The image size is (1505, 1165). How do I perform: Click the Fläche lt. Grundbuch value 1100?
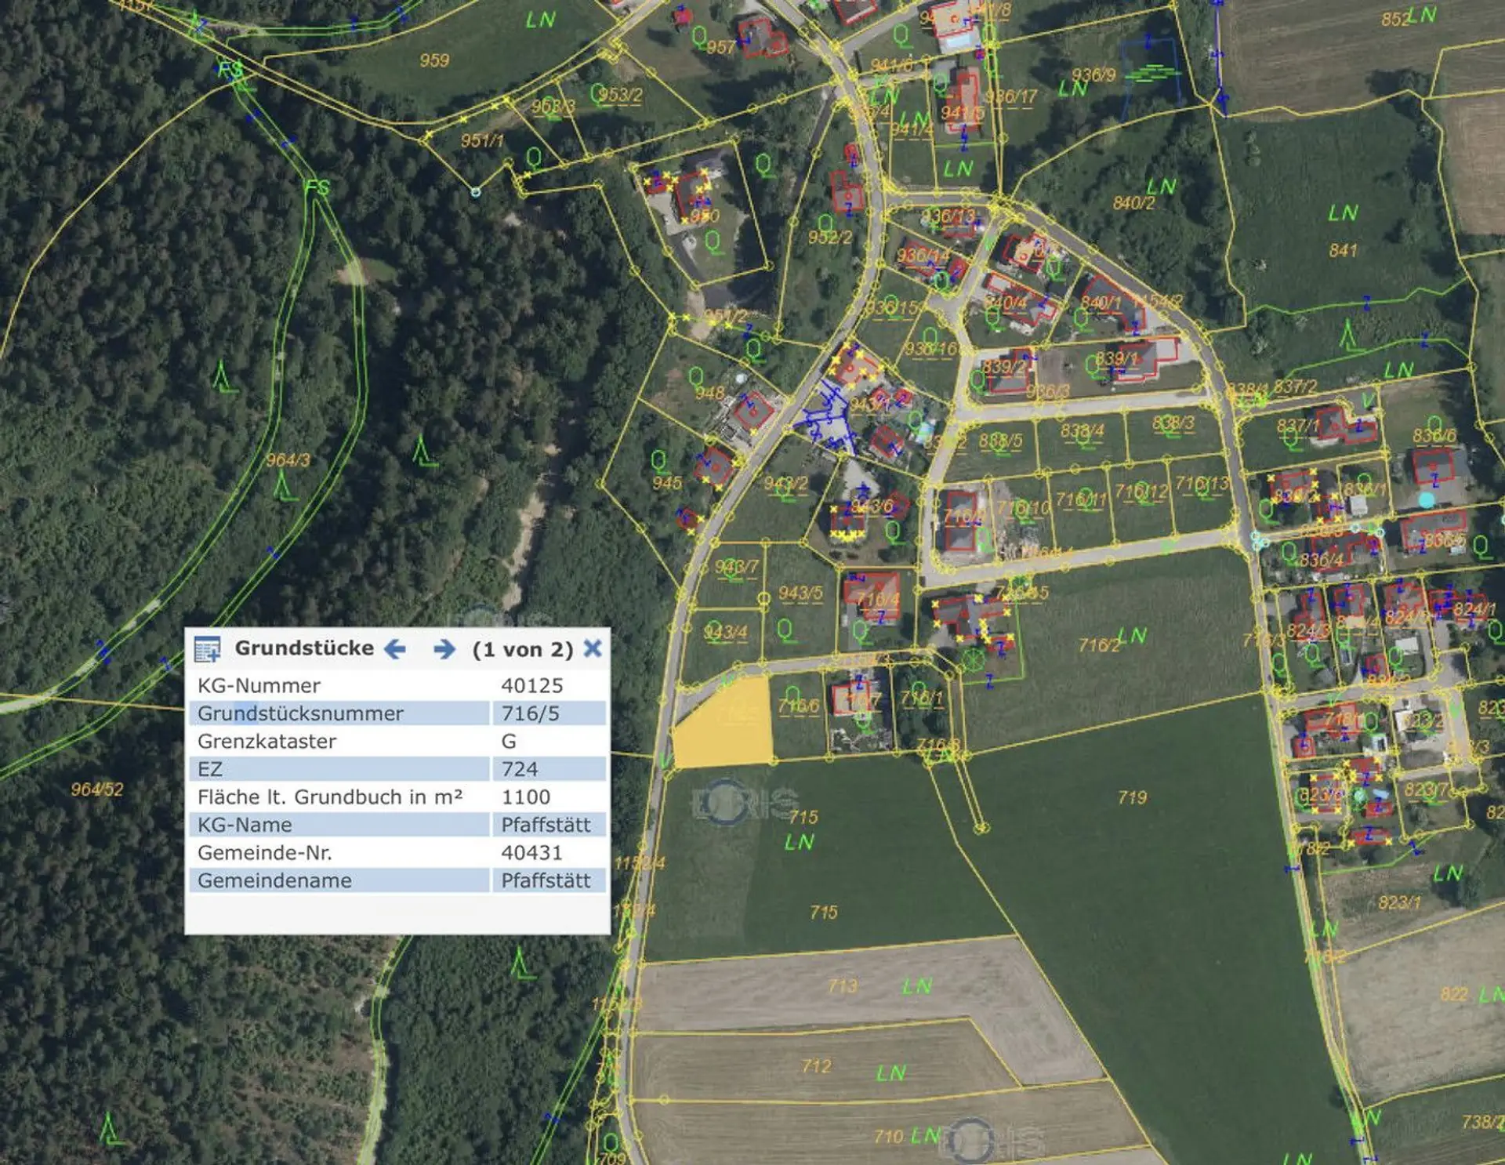[x=526, y=797]
